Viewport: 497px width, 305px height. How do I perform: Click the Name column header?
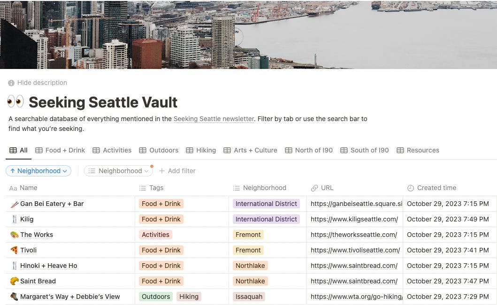click(70, 188)
